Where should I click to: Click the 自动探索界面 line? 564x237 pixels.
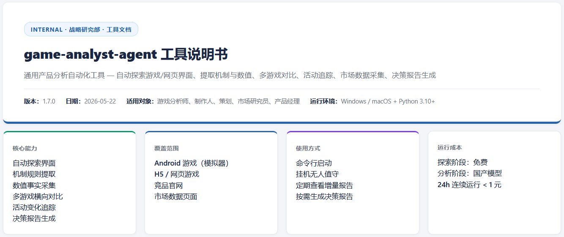pos(34,163)
